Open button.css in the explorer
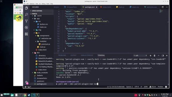Image resolution: width=172 pixels, height=97 pixels. click(44, 24)
